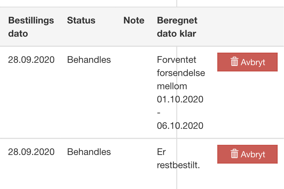Click the Bestillingsdato column header
This screenshot has width=284, height=189.
31,27
